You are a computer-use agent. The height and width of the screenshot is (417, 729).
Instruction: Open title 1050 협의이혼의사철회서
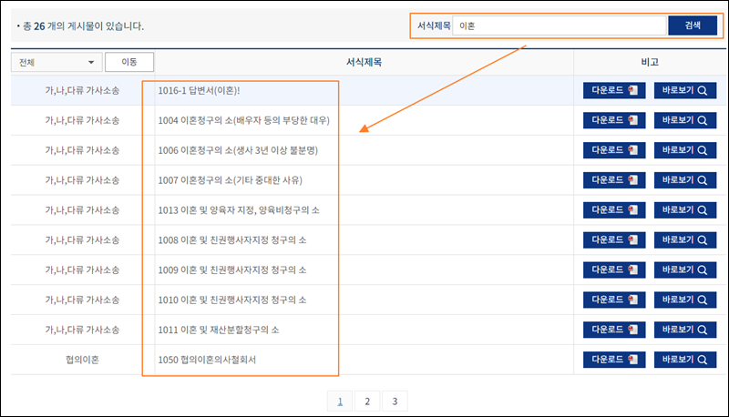coord(207,360)
